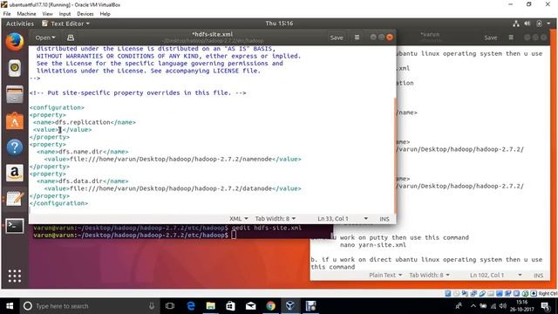Screen dimensions: 558x314
Task: Toggle INS mode in varun window
Action: (539, 276)
